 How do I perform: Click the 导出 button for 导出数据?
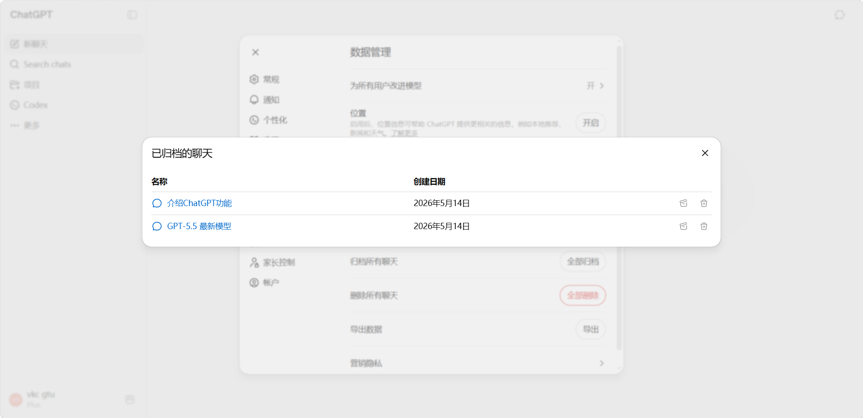tap(591, 329)
